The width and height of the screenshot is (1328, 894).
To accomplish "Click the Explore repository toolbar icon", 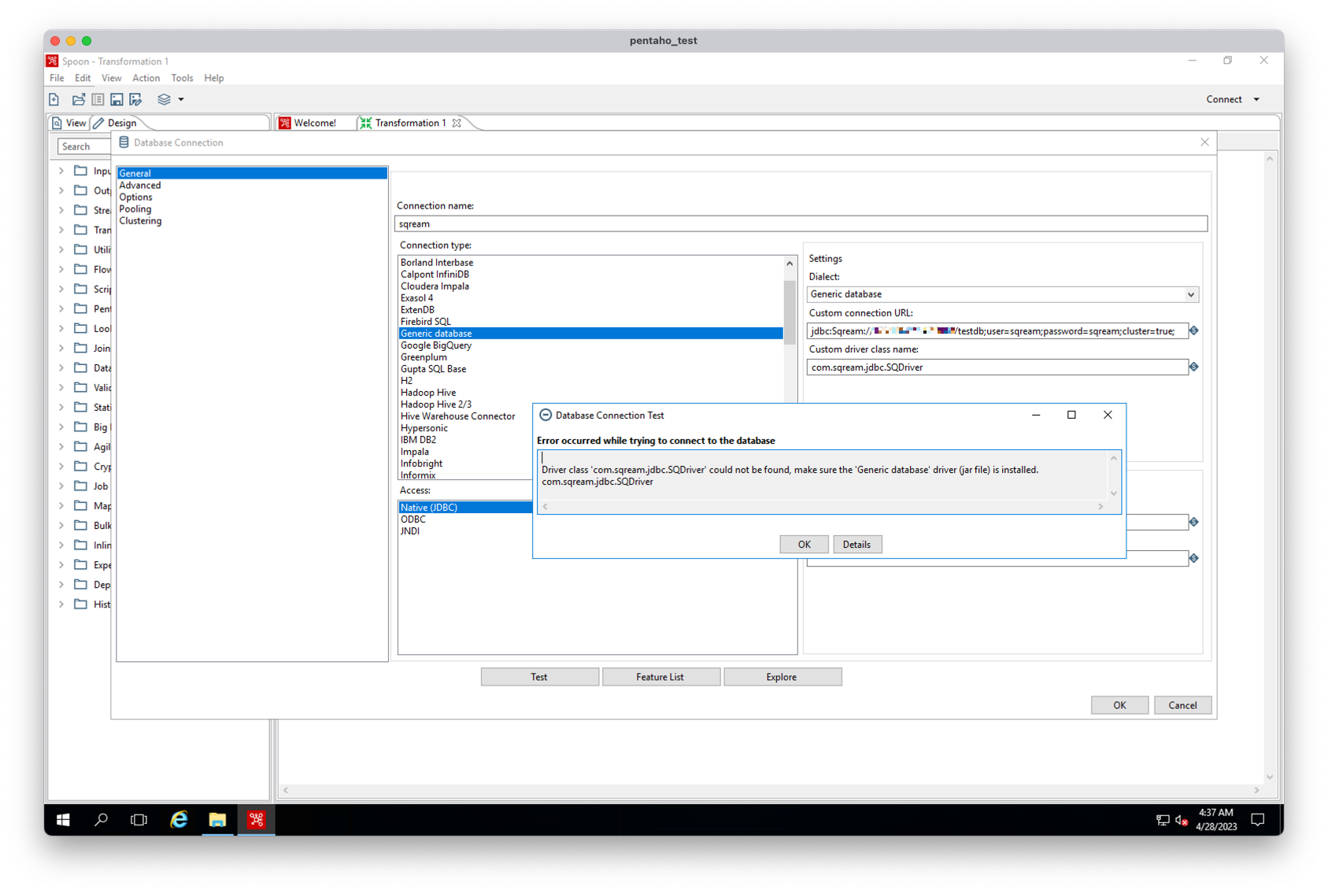I will point(98,99).
